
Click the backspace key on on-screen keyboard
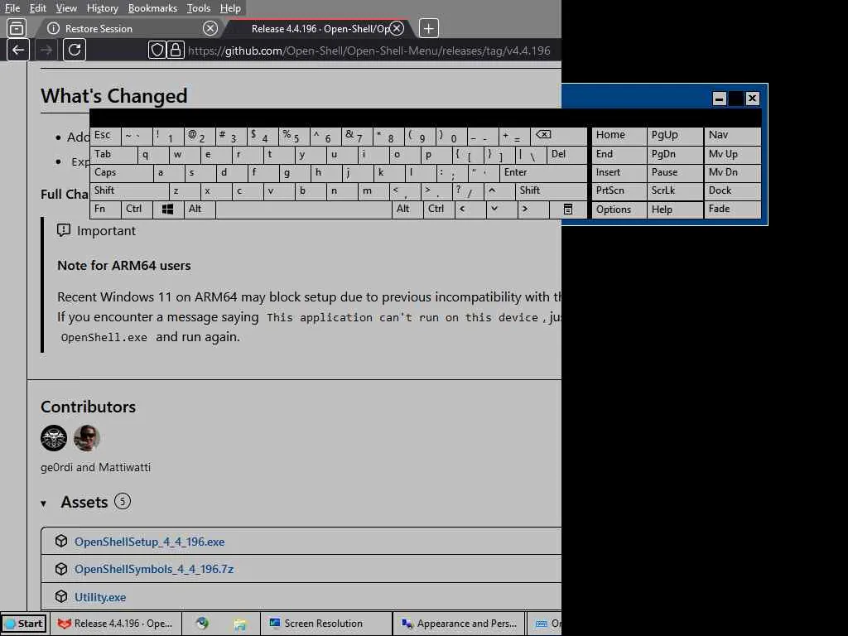[x=559, y=136]
